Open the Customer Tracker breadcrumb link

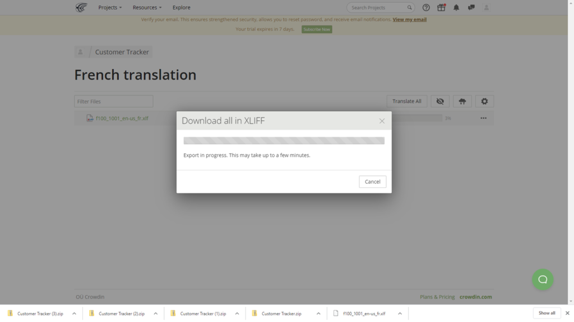click(x=122, y=52)
